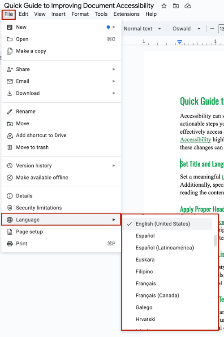Viewport: 224px width, 337px height.
Task: Click the Security limitations shield icon
Action: (10, 208)
